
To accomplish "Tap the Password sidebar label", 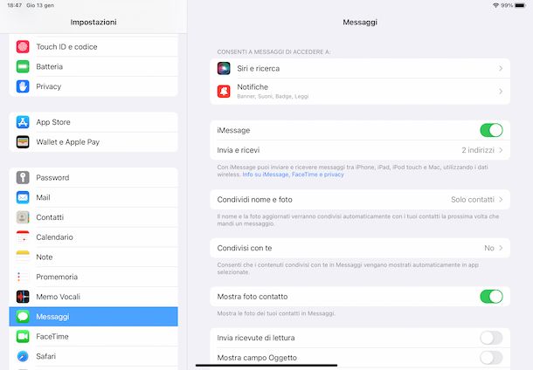I will click(52, 177).
